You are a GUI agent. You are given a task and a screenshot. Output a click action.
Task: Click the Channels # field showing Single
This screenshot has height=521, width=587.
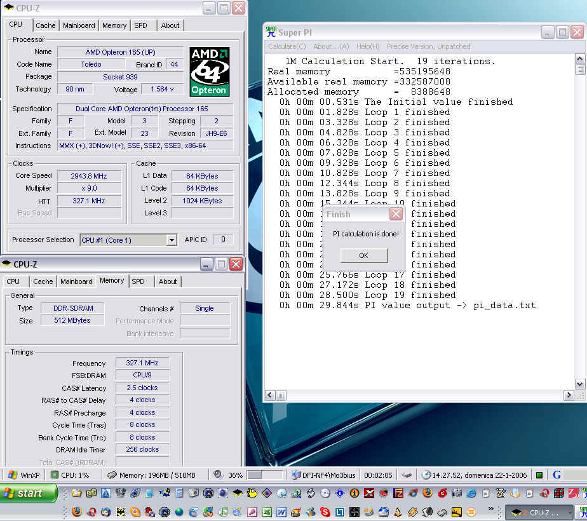tap(205, 308)
